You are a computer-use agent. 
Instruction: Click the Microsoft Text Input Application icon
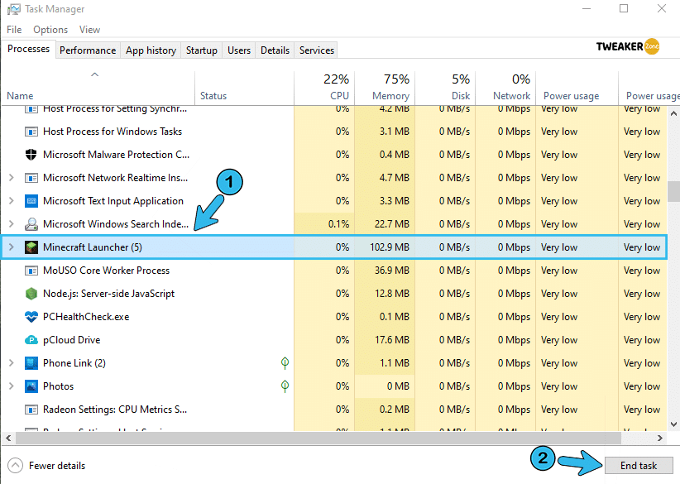click(x=31, y=201)
